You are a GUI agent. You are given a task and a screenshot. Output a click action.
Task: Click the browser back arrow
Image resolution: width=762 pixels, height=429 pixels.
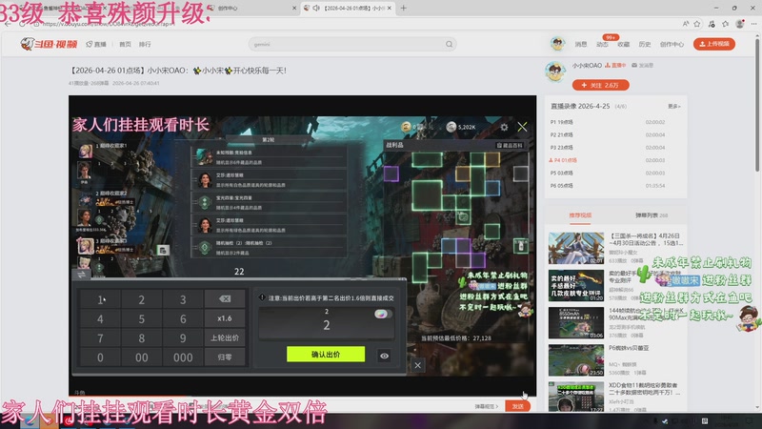click(x=8, y=23)
